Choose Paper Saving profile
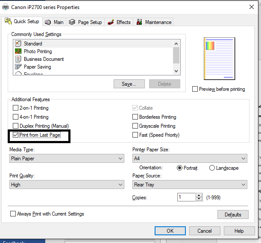Image resolution: width=261 pixels, height=243 pixels. coord(93,67)
